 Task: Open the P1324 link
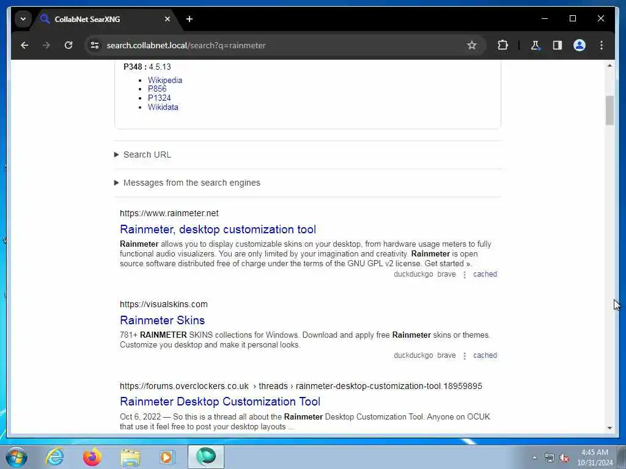[160, 98]
